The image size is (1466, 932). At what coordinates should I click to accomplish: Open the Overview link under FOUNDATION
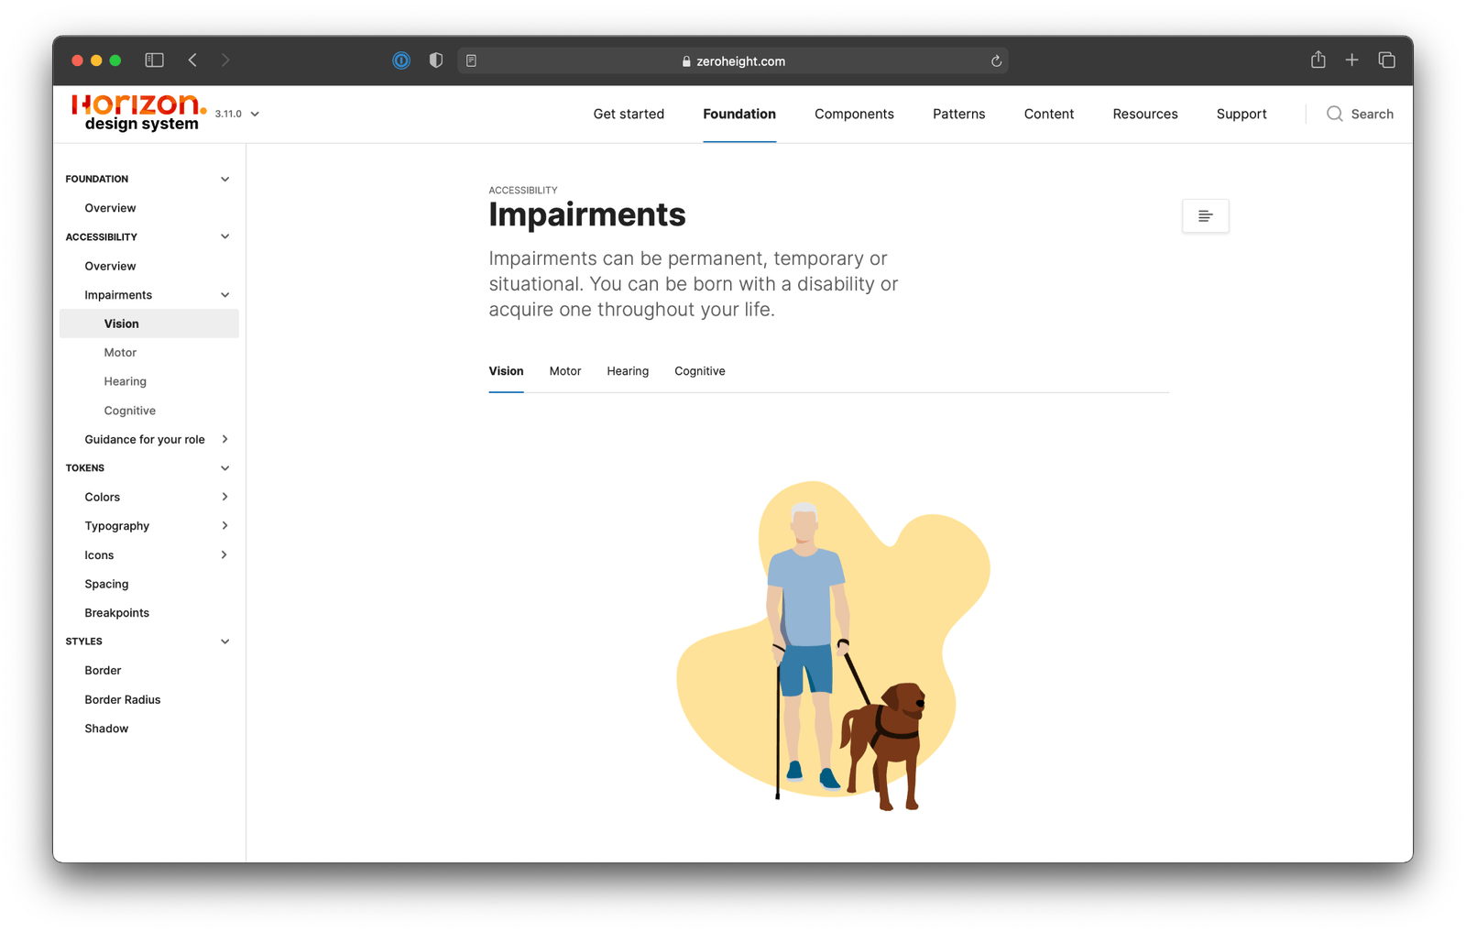pyautogui.click(x=110, y=208)
